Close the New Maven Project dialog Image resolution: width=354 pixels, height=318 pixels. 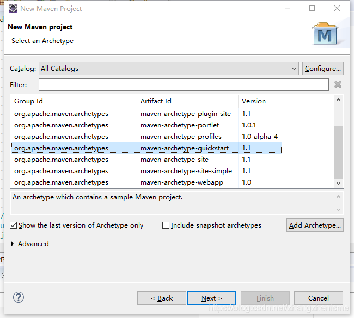click(x=337, y=8)
